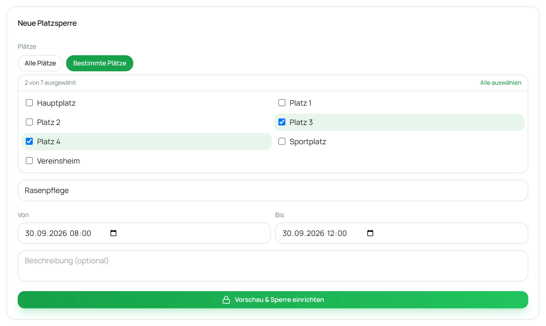Focus the Rasenpflege title input field
This screenshot has width=546, height=326.
(273, 190)
